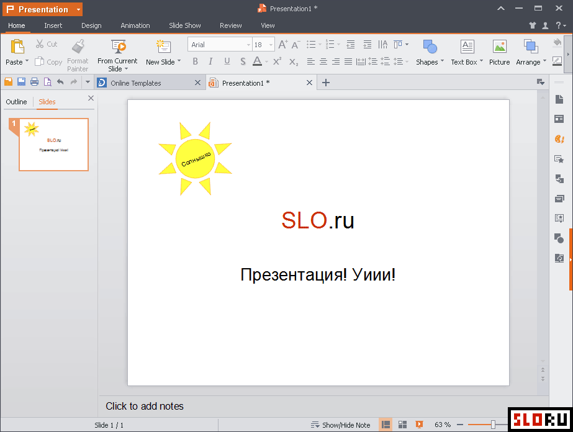
Task: Open the animation star sidebar icon
Action: click(x=559, y=159)
